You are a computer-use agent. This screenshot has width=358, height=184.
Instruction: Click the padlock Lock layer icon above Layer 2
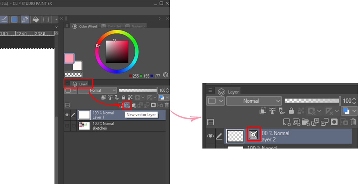(x=291, y=111)
